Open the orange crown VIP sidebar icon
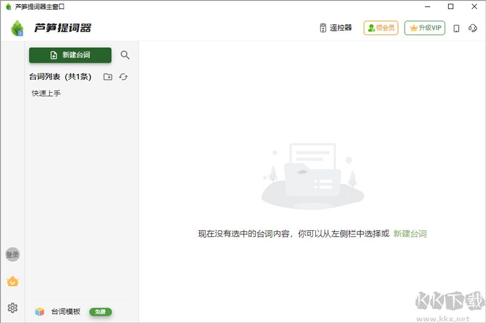This screenshot has height=323, width=486. click(13, 281)
